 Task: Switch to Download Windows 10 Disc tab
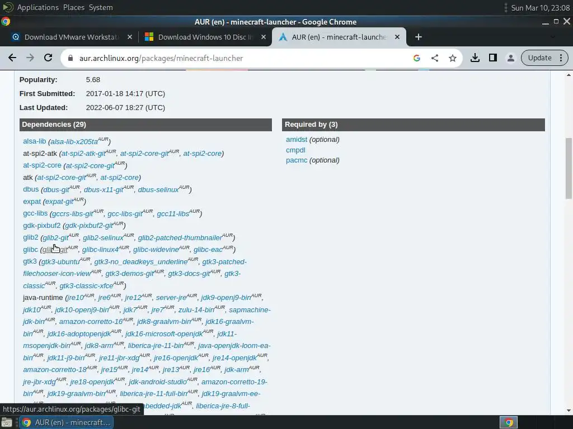click(205, 37)
